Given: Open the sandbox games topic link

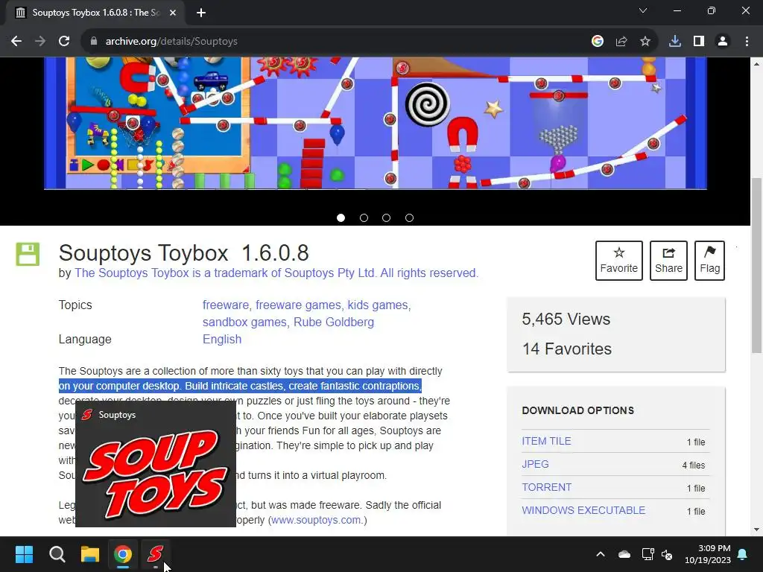Looking at the screenshot, I should click(x=244, y=322).
